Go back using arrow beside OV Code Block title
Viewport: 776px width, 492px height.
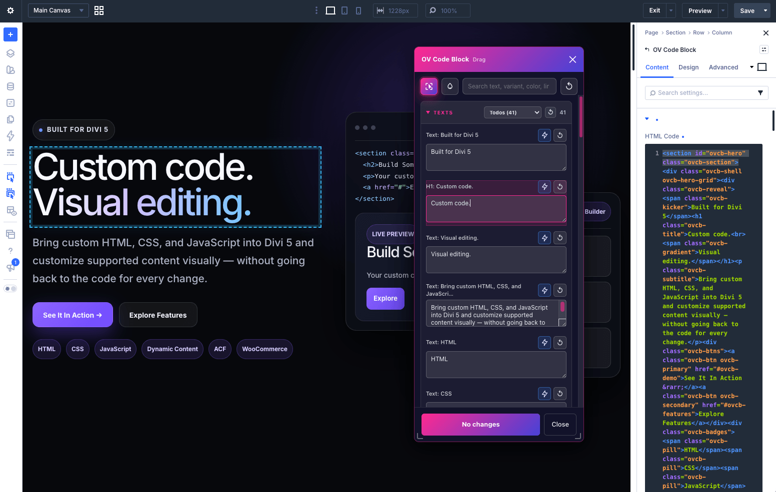tap(647, 49)
